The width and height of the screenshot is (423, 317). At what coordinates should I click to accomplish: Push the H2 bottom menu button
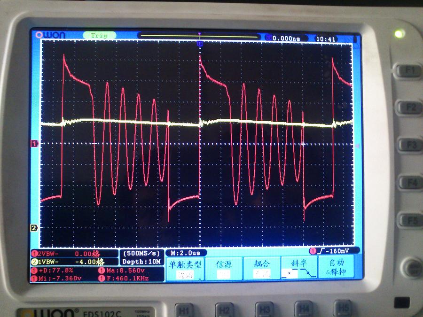[225, 310]
